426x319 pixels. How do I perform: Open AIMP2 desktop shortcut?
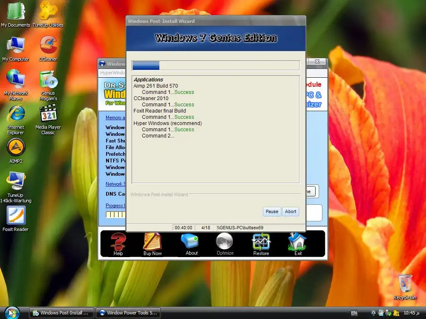(x=16, y=151)
